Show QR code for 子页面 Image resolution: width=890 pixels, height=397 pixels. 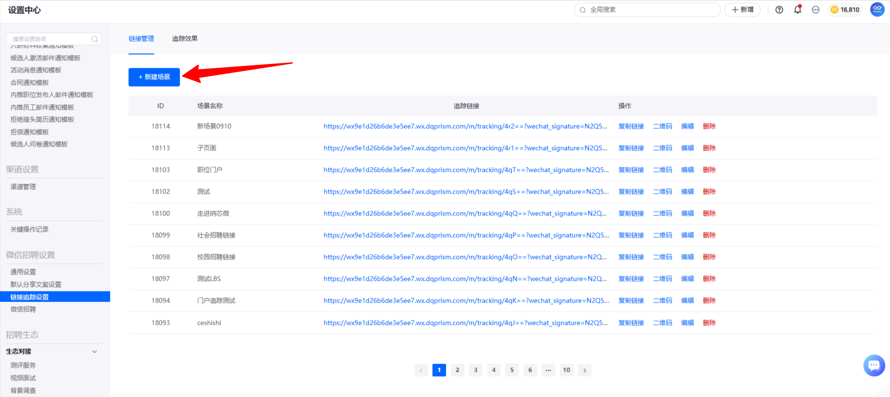click(x=663, y=148)
